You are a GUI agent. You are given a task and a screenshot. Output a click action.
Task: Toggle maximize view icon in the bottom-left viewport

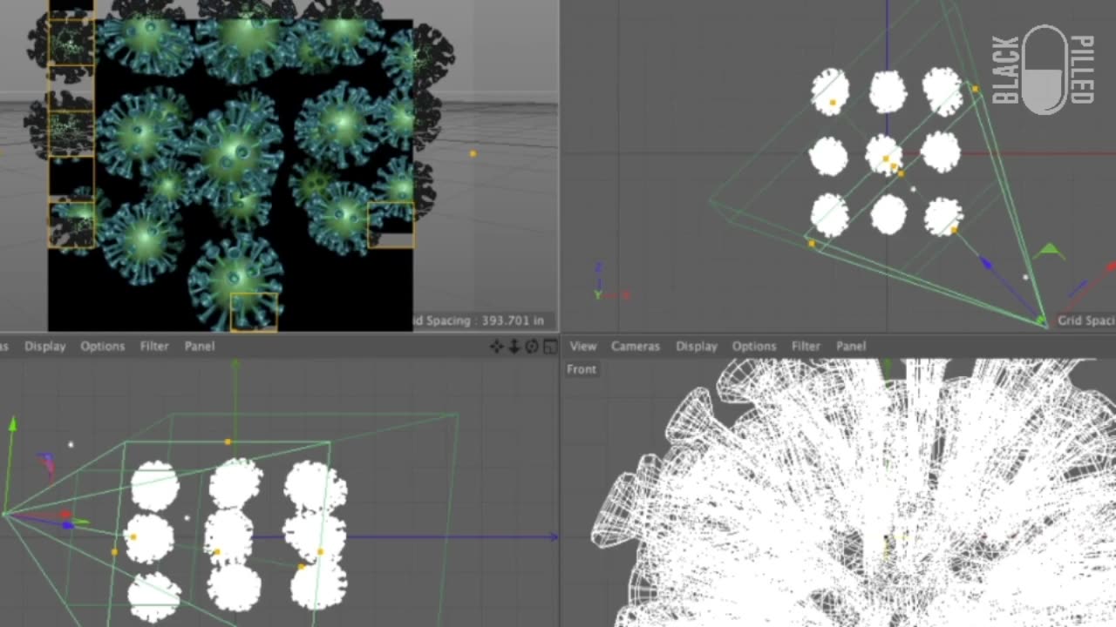pyautogui.click(x=549, y=347)
